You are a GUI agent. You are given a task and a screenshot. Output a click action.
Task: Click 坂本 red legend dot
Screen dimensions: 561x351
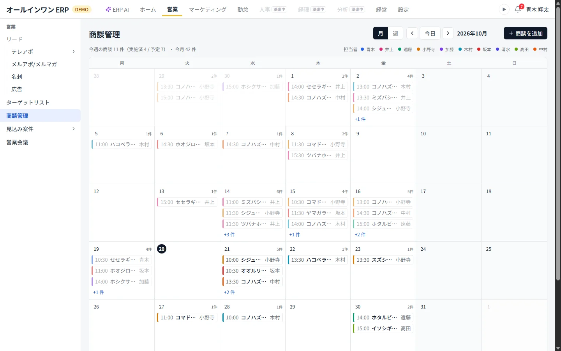click(479, 49)
